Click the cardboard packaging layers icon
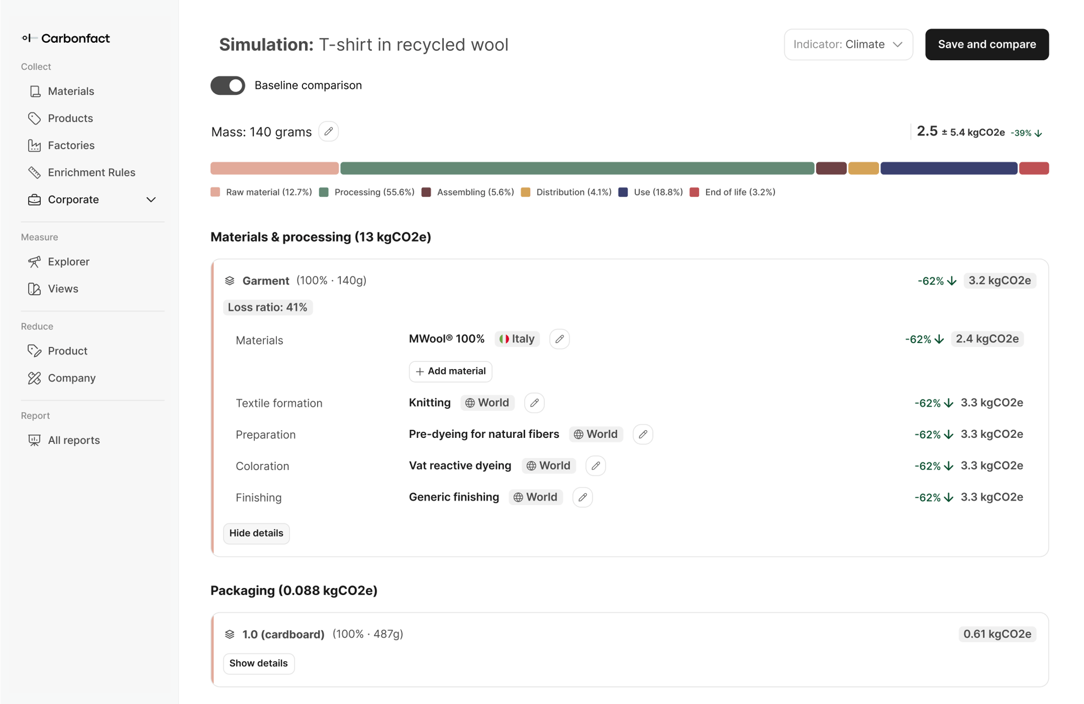The width and height of the screenshot is (1084, 704). click(x=230, y=634)
